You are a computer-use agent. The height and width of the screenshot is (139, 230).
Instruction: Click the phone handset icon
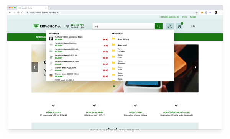tap(68, 26)
